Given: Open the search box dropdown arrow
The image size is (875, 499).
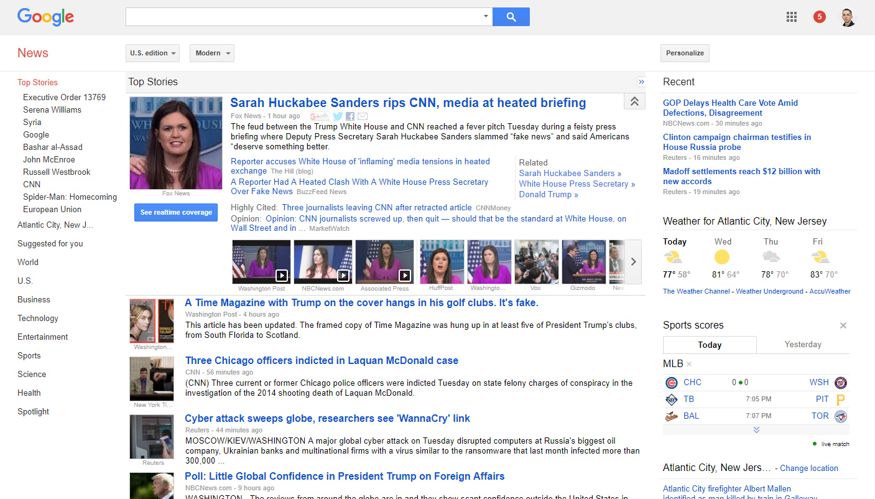Looking at the screenshot, I should click(x=486, y=17).
